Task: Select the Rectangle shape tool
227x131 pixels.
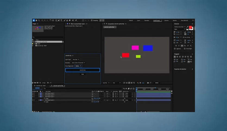Action: click(56, 20)
